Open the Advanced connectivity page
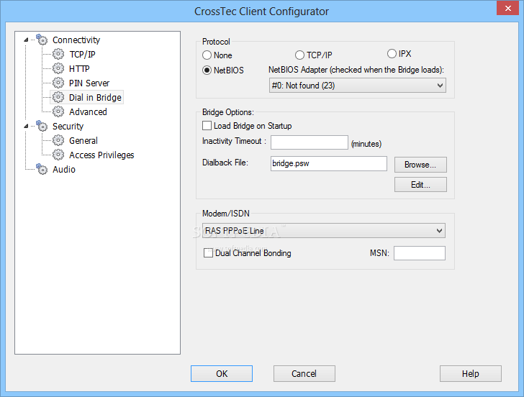Viewport: 524px width, 397px height. tap(88, 111)
